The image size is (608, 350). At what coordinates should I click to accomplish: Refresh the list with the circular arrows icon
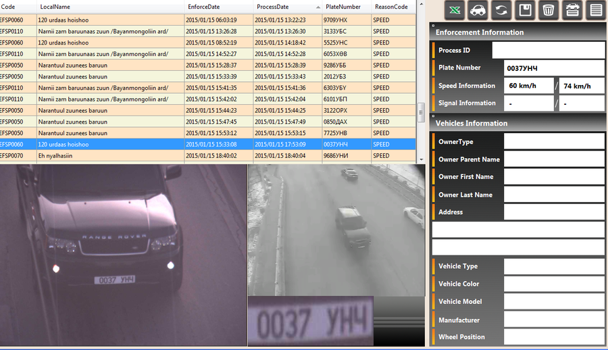pos(501,10)
